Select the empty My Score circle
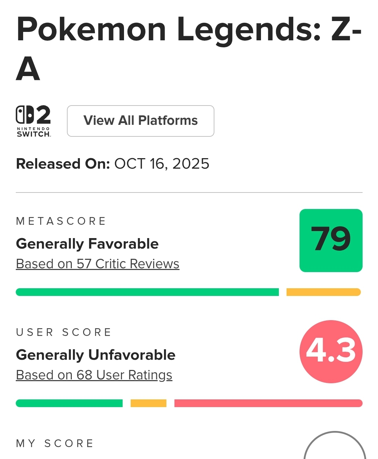 click(335, 445)
